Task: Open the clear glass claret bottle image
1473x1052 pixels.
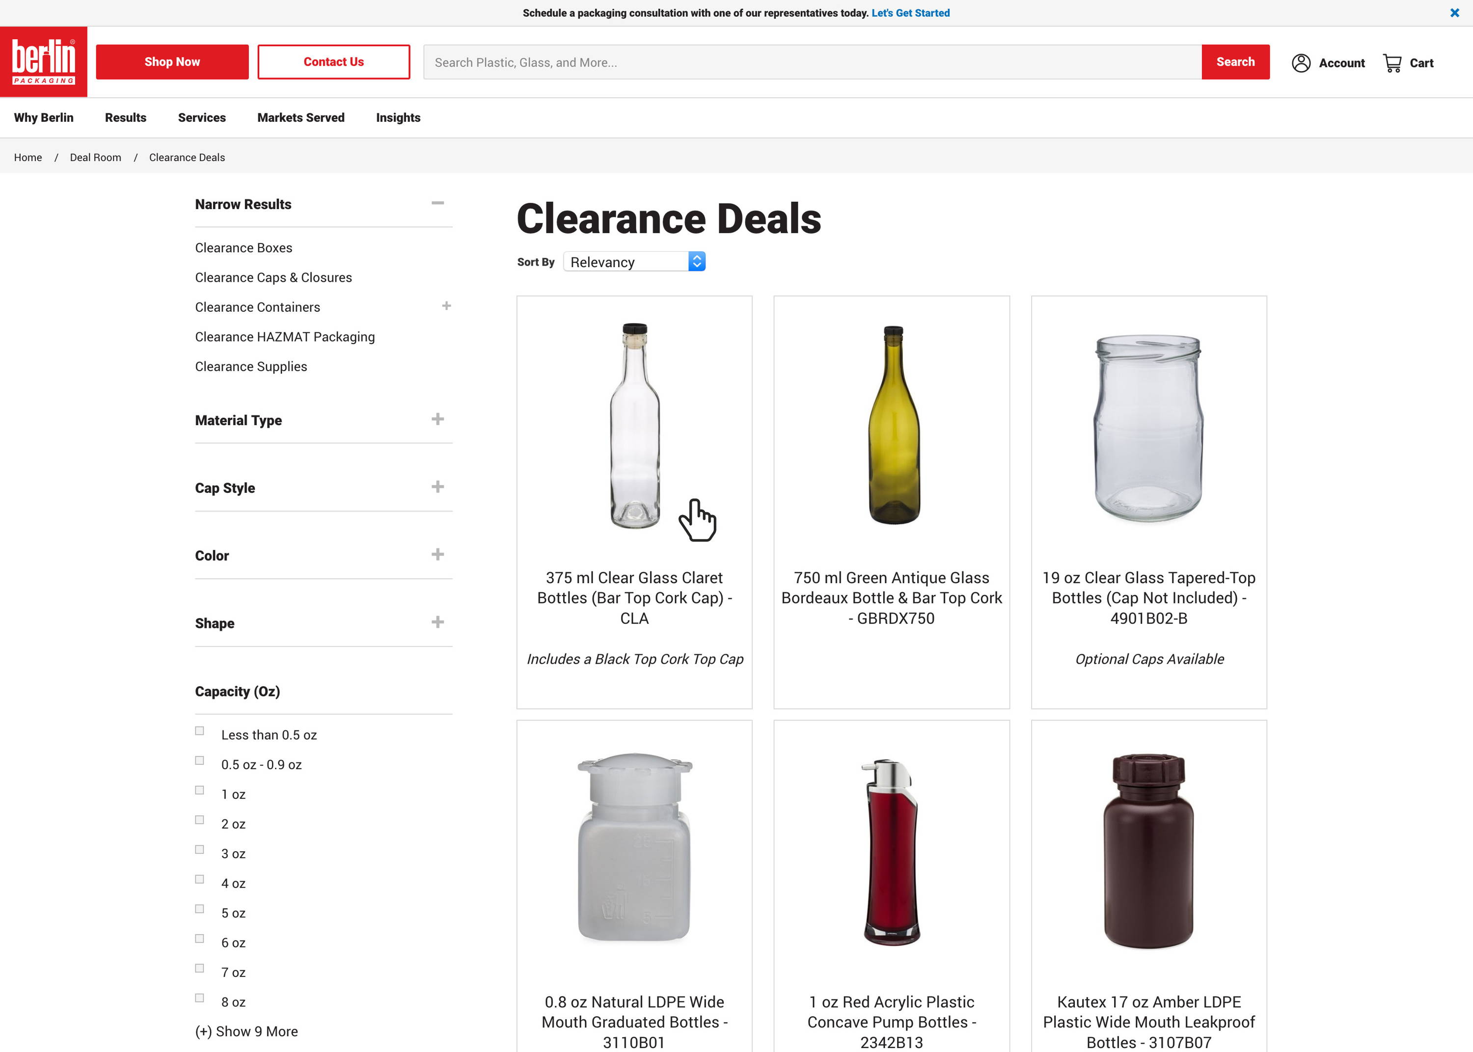Action: pyautogui.click(x=635, y=426)
